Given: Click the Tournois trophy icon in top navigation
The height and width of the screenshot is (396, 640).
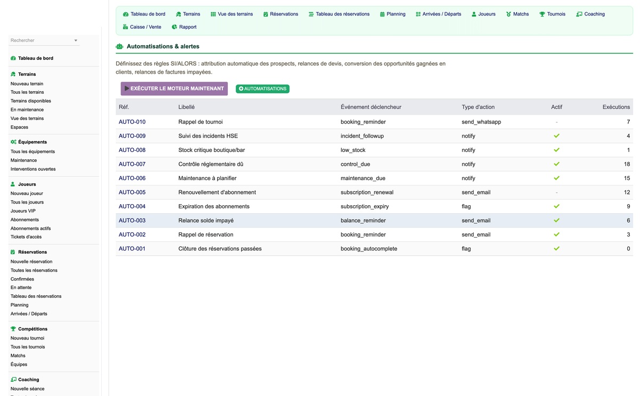Looking at the screenshot, I should [x=542, y=14].
